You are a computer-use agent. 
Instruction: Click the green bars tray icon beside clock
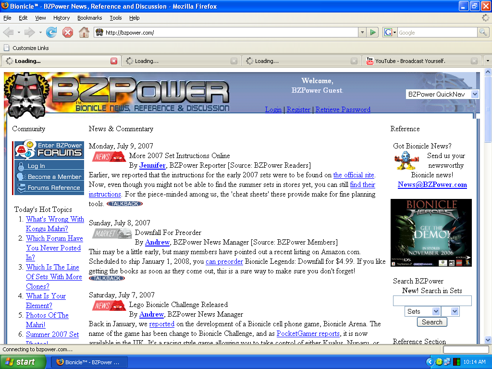coord(456,362)
